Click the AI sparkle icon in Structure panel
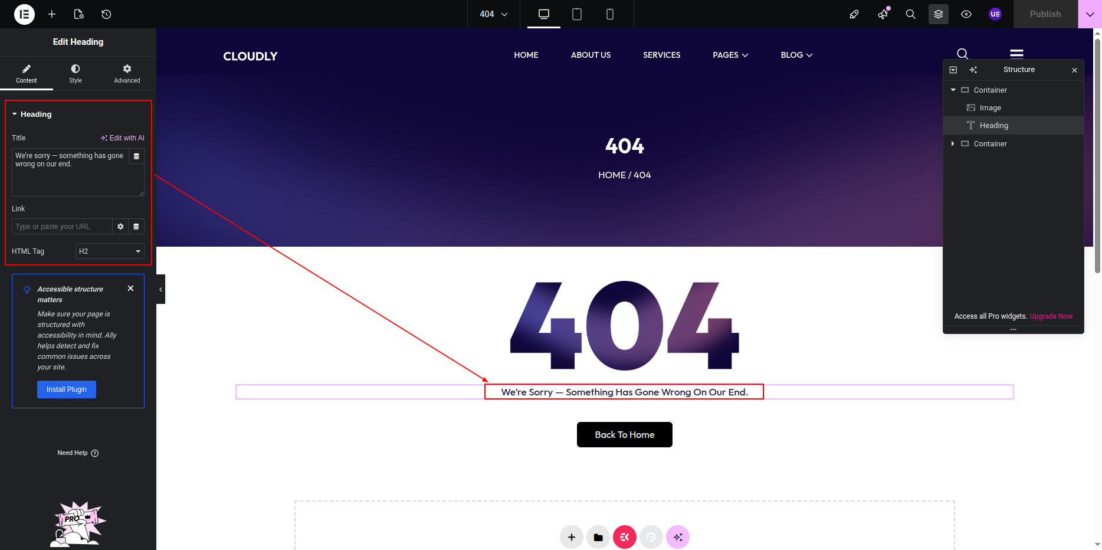 pos(973,70)
